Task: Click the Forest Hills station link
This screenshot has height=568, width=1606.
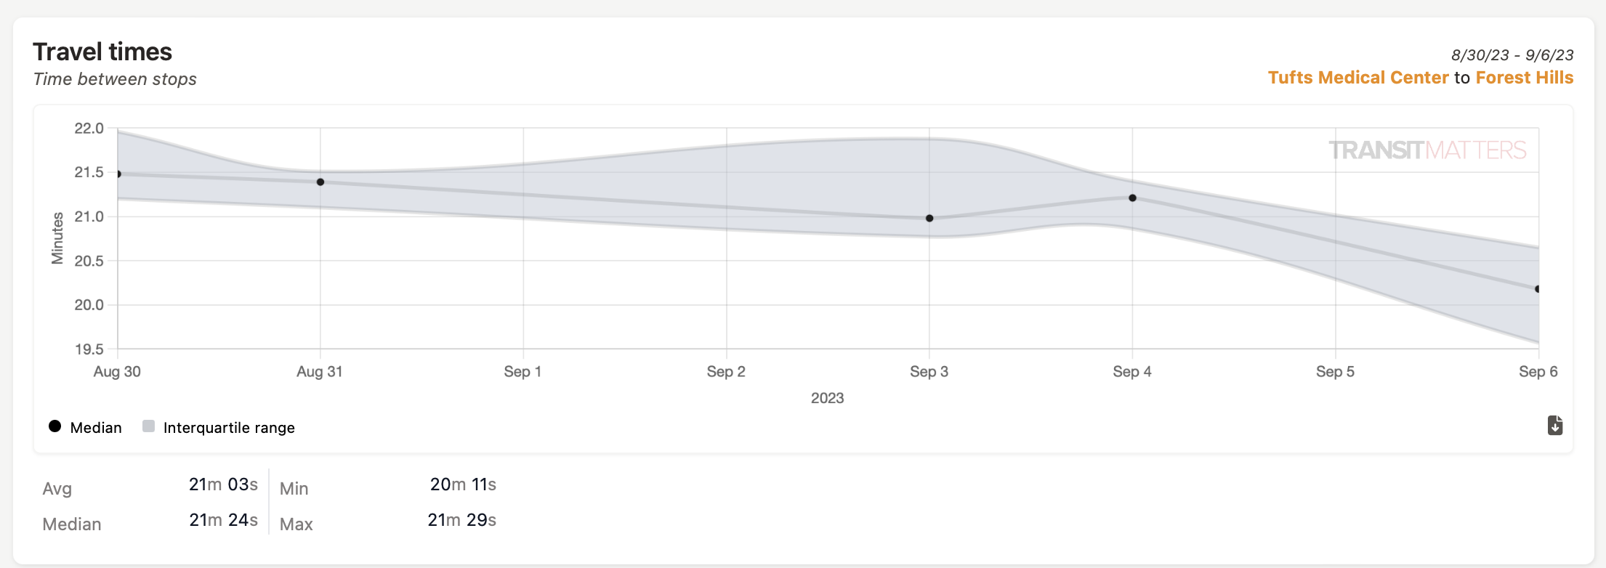Action: [1524, 78]
